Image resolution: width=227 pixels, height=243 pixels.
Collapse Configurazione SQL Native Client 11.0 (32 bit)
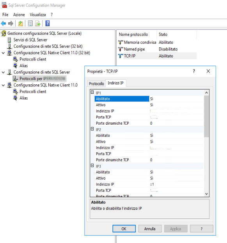[3, 53]
